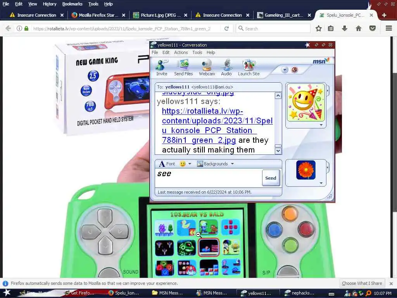This screenshot has height=298, width=397.
Task: Open a new Firefox tab
Action: click(384, 15)
